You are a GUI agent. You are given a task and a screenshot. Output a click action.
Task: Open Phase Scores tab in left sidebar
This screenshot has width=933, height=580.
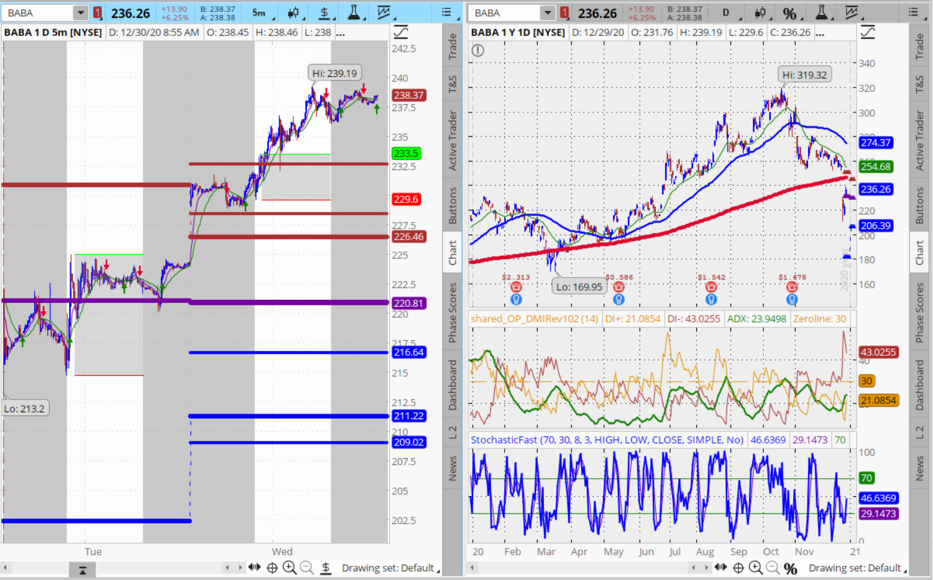pyautogui.click(x=453, y=312)
